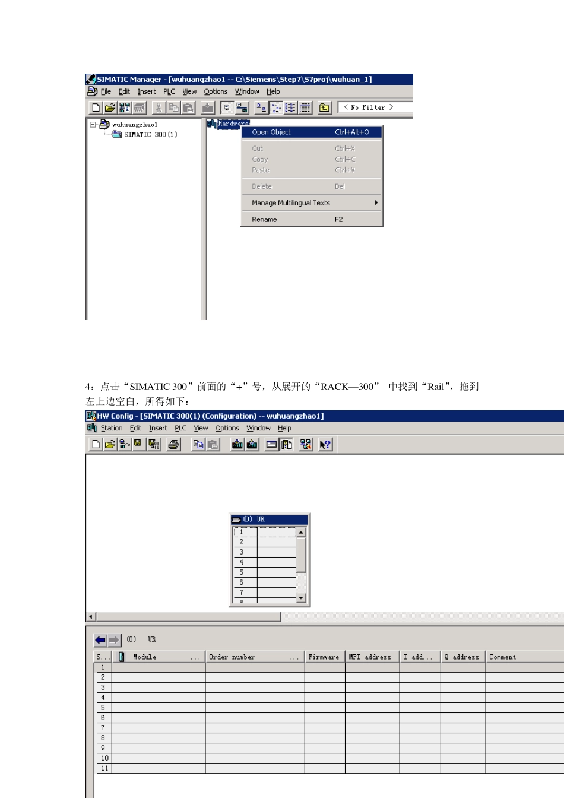564x798 pixels.
Task: Switch to Large Icons view in SIMATIC Manager
Action: pyautogui.click(x=261, y=107)
